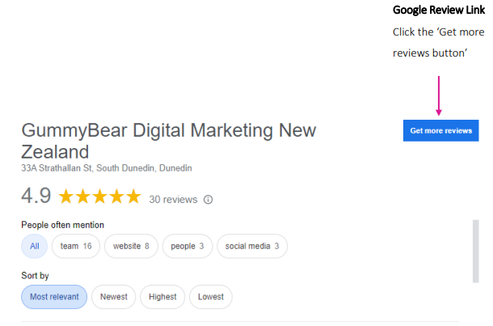493x326 pixels.
Task: Click the GummyBear Digital Marketing New Zealand title
Action: [x=169, y=141]
